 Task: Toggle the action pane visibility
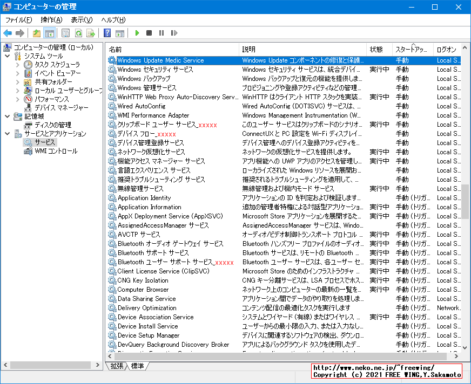click(120, 33)
